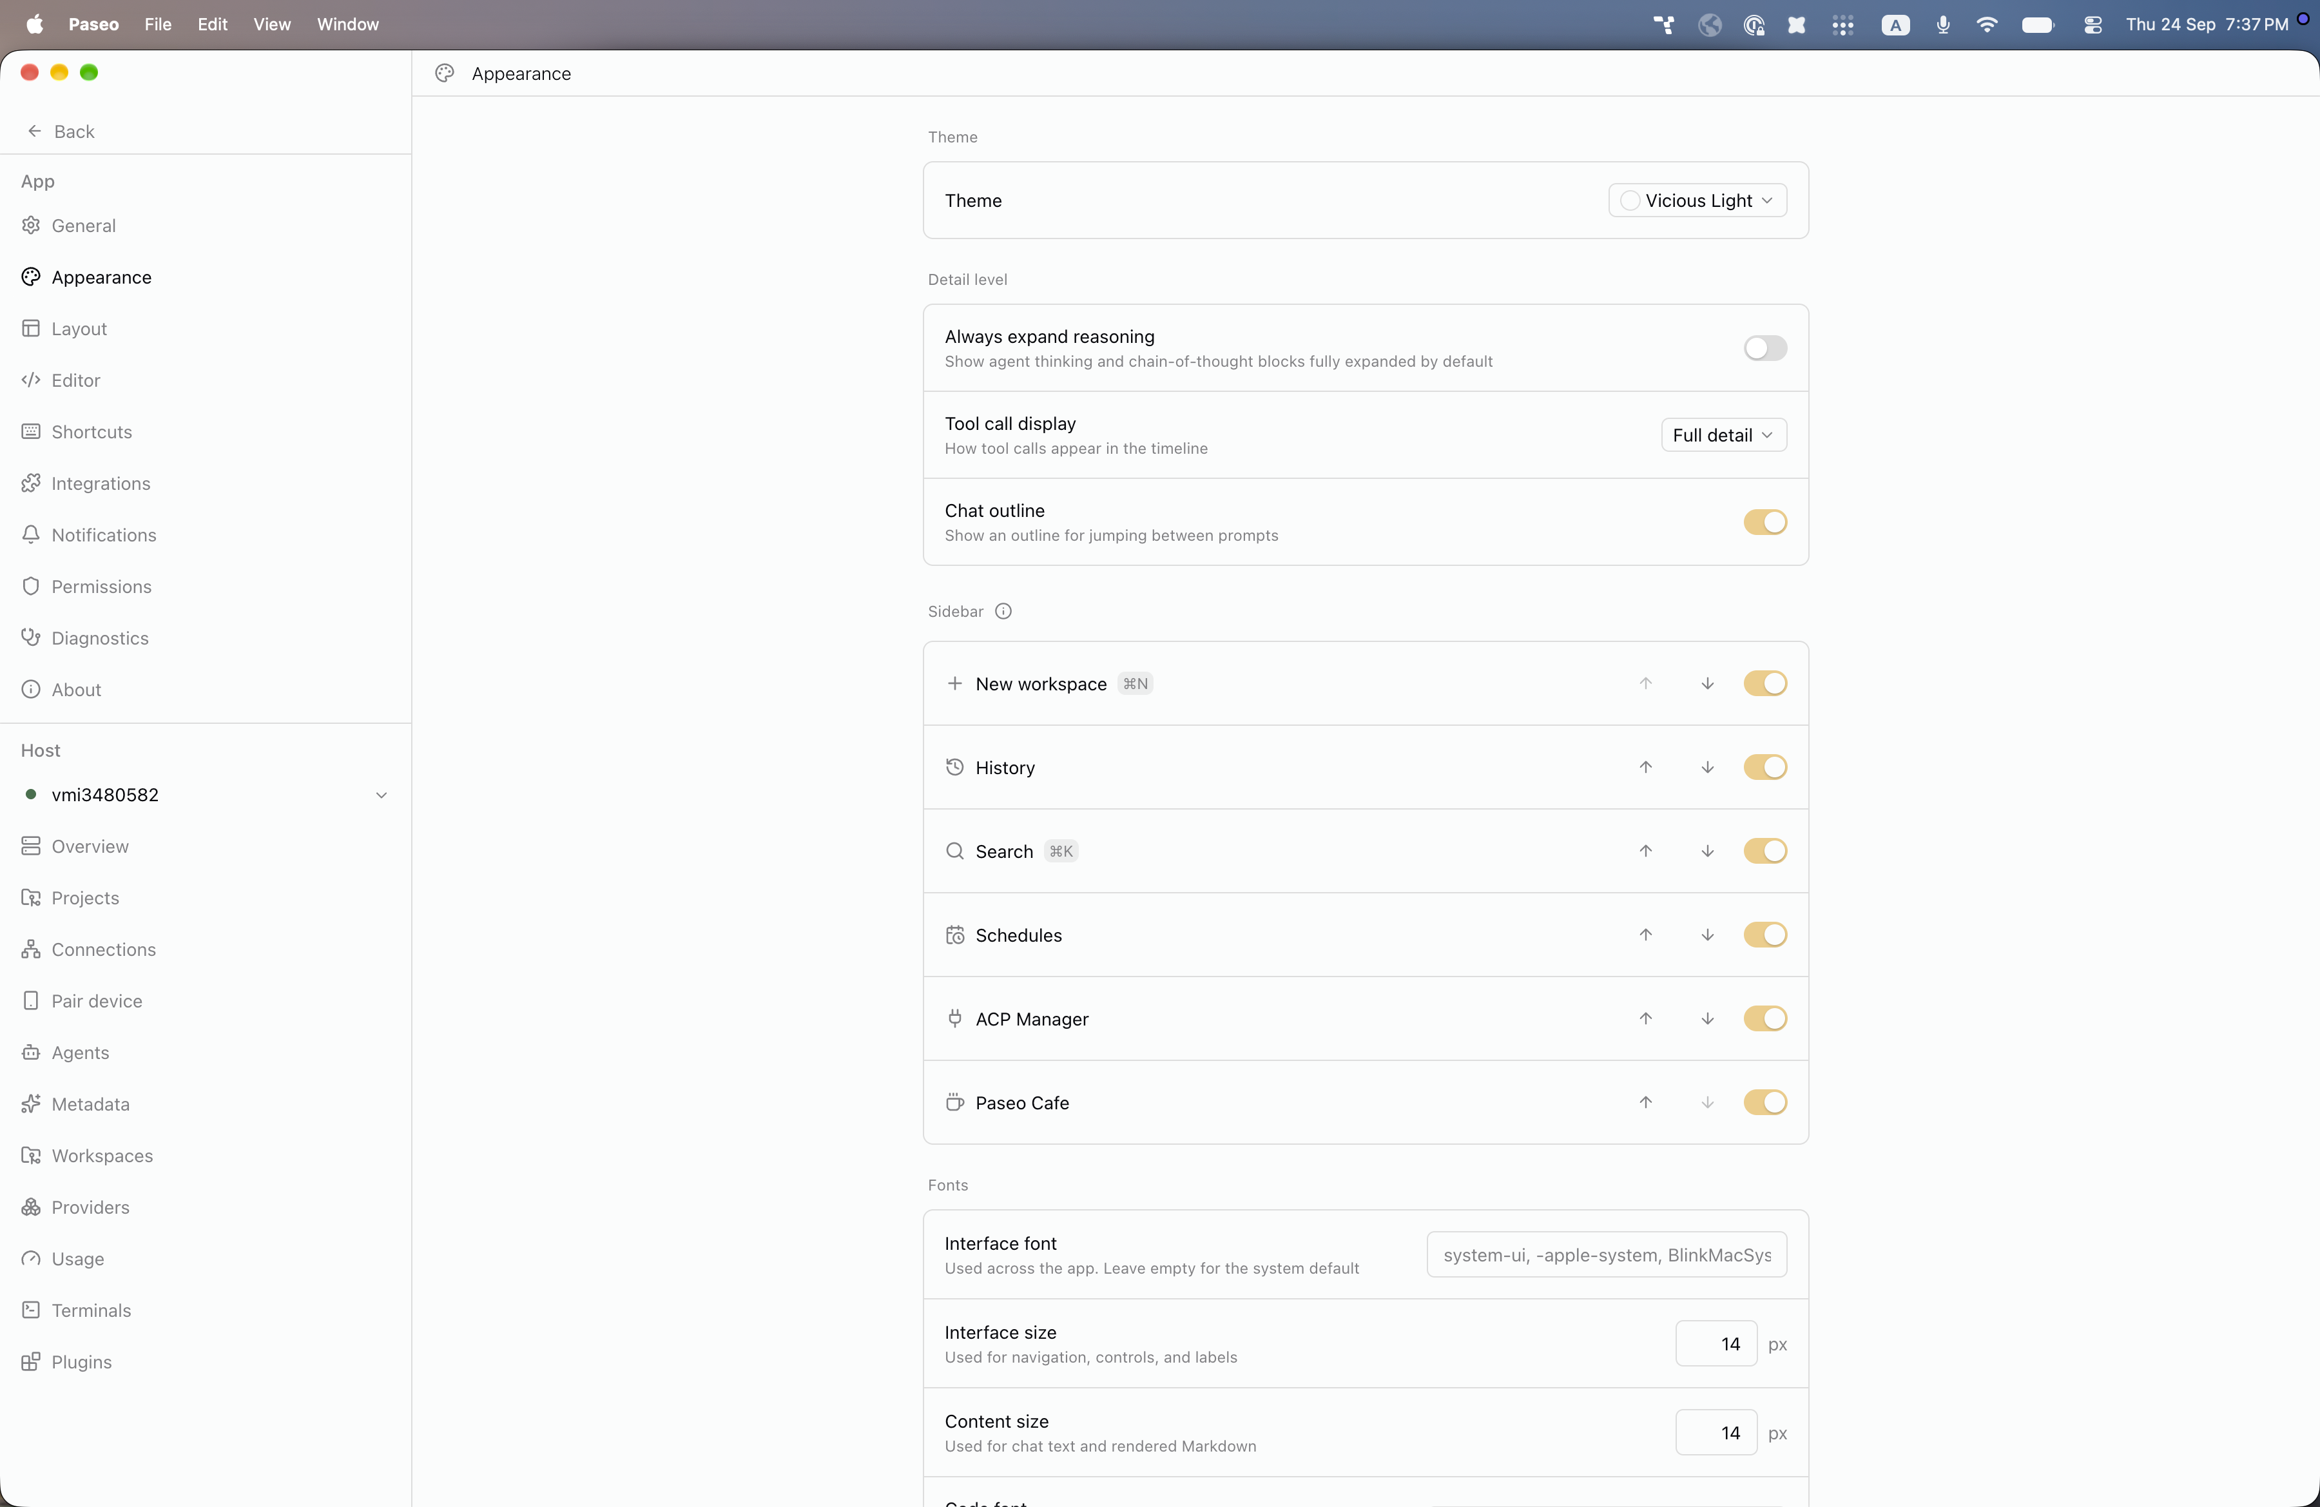
Task: Open macOS Control Center in menu bar
Action: [2092, 25]
